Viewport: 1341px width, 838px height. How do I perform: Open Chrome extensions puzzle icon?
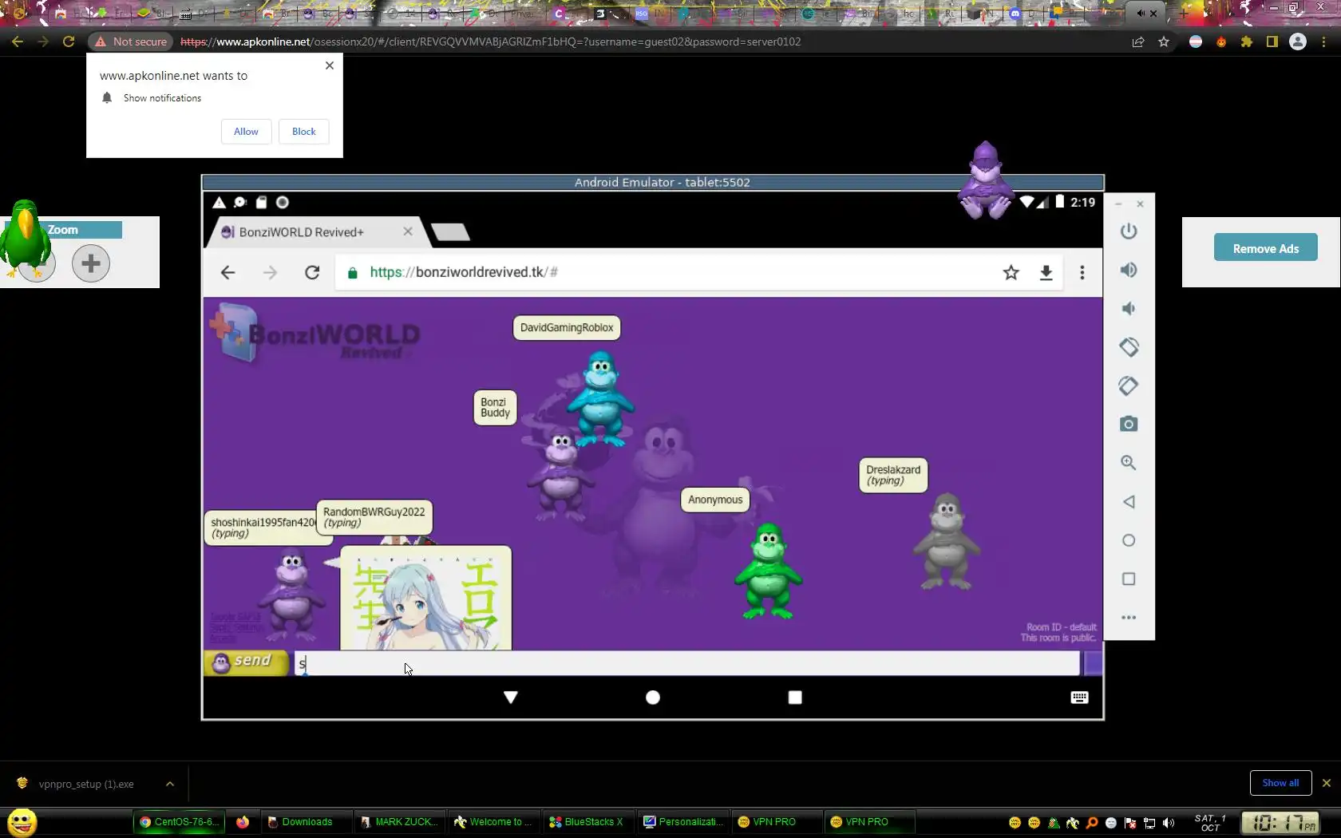click(x=1247, y=42)
